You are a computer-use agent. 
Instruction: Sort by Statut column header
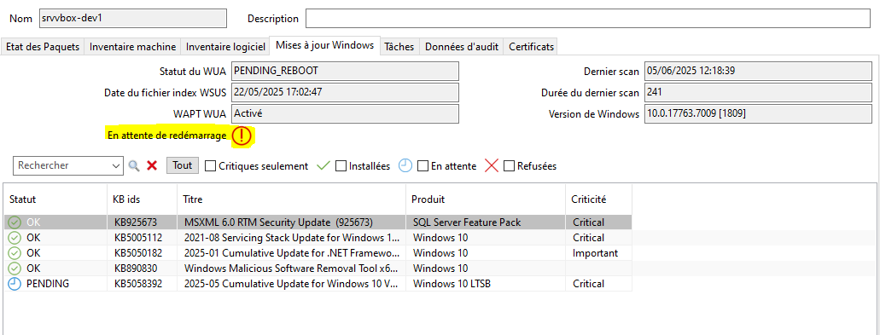pyautogui.click(x=55, y=199)
